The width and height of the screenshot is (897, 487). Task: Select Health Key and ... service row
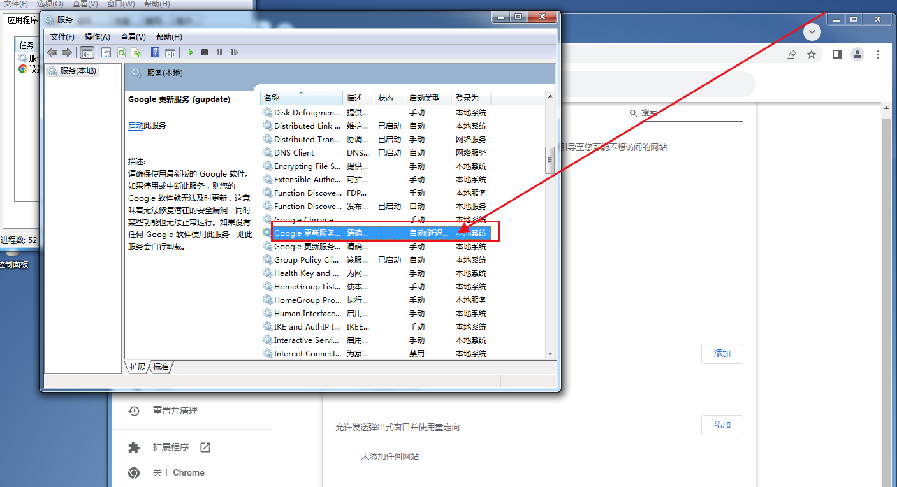[376, 273]
